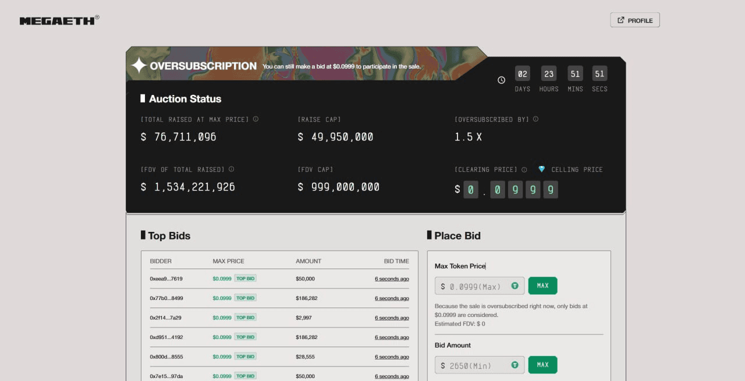Click TOP BID badge for 0xeea9...7619
745x381 pixels.
[246, 278]
